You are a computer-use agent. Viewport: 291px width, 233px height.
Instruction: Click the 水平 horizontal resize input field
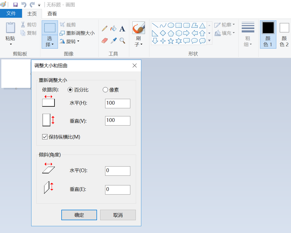117,103
